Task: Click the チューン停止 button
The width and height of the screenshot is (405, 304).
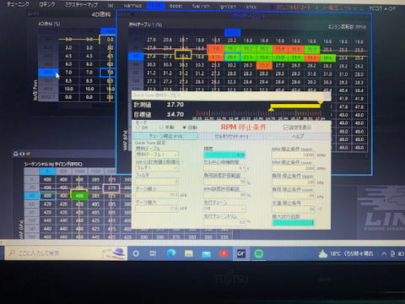Action: 165,136
